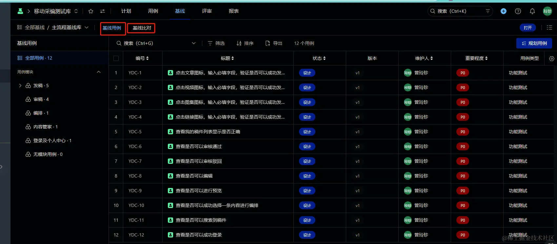Open the search (Ctrl+G) dropdown arrow
Viewport: 557px width, 244px height.
click(x=194, y=43)
